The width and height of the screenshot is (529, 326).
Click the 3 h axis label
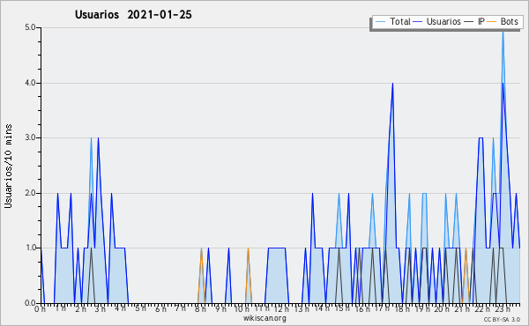coord(100,309)
